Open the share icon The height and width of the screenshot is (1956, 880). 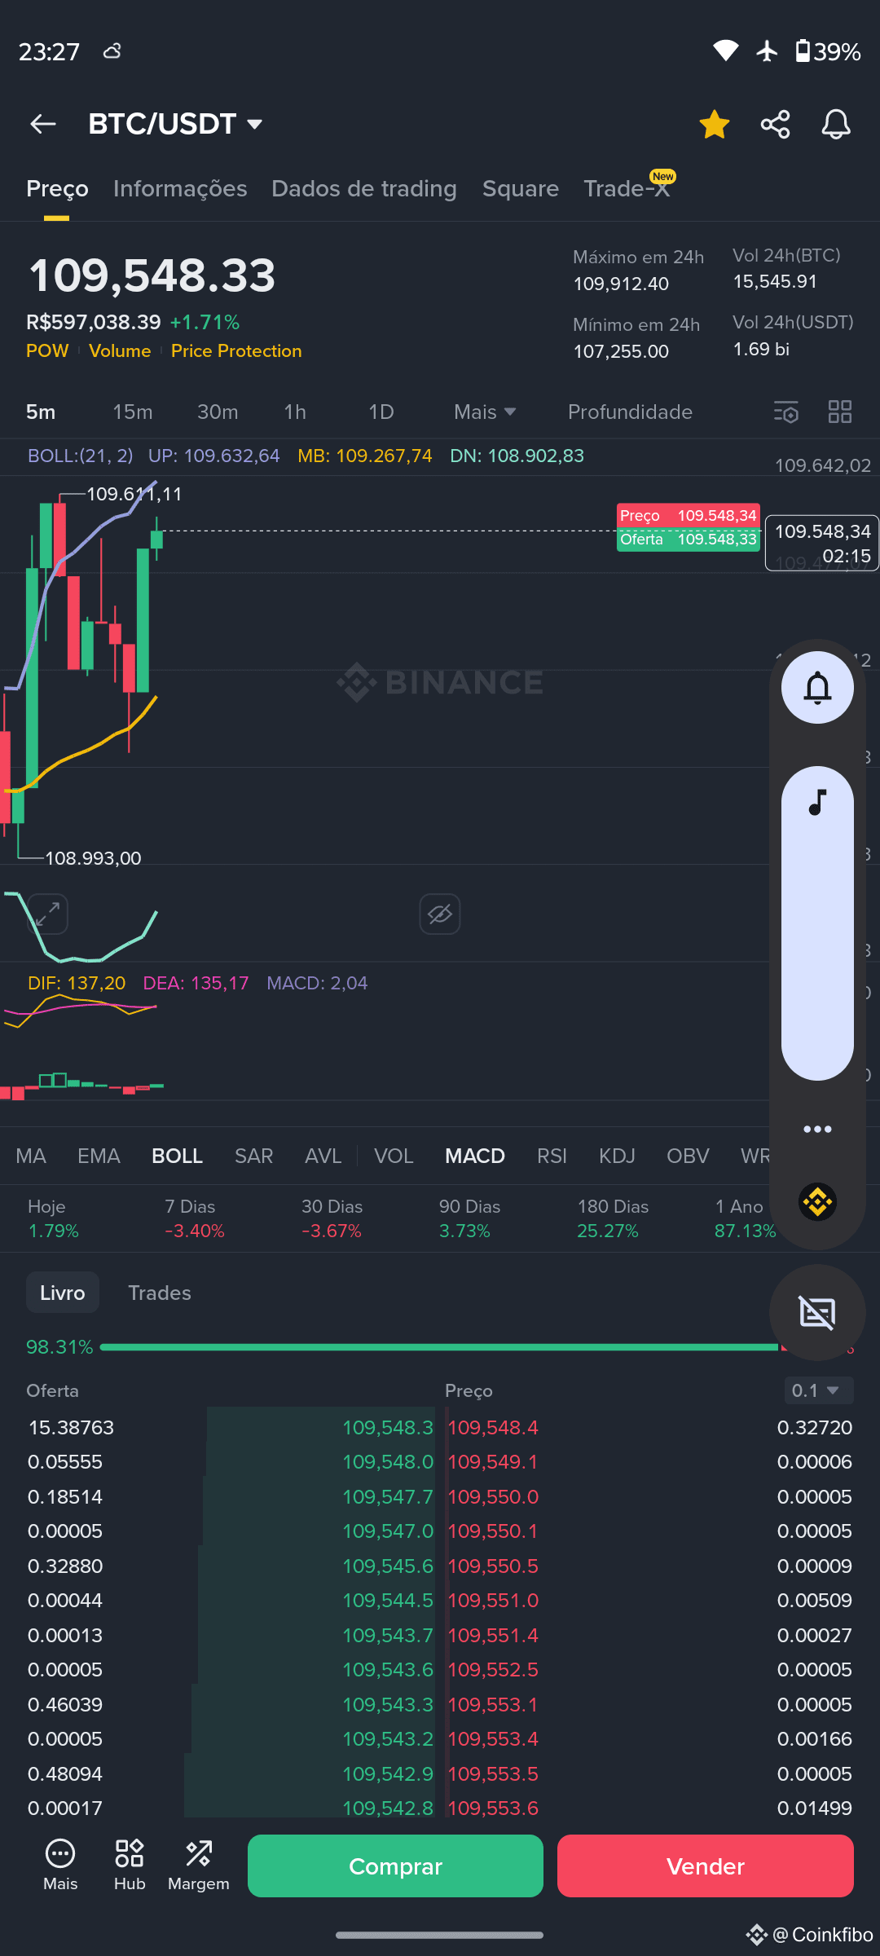(x=775, y=124)
